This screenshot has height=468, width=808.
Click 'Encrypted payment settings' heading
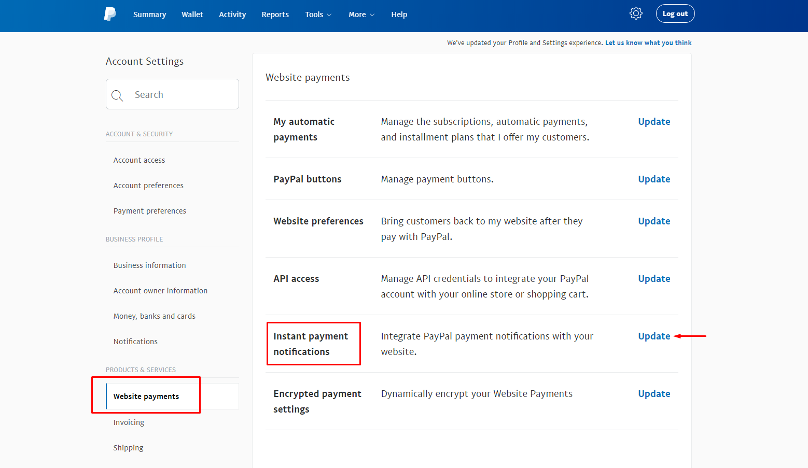click(x=317, y=402)
